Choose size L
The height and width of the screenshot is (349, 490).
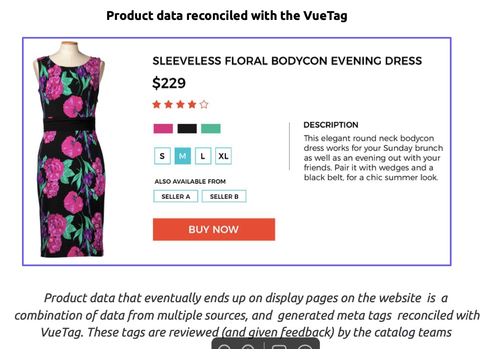click(203, 156)
